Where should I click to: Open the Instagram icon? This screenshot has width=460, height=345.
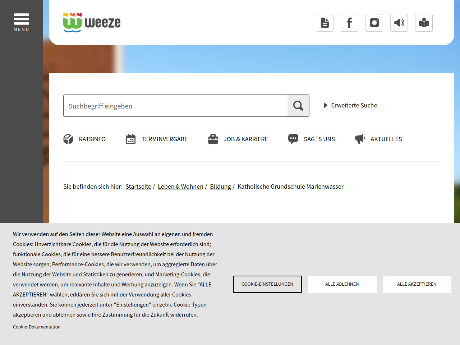374,23
